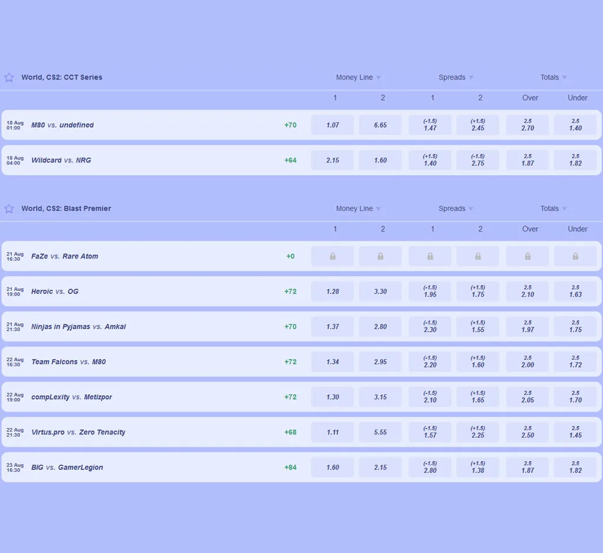Image resolution: width=603 pixels, height=553 pixels.
Task: Open the M80 vs. undefined match
Action: coord(62,125)
